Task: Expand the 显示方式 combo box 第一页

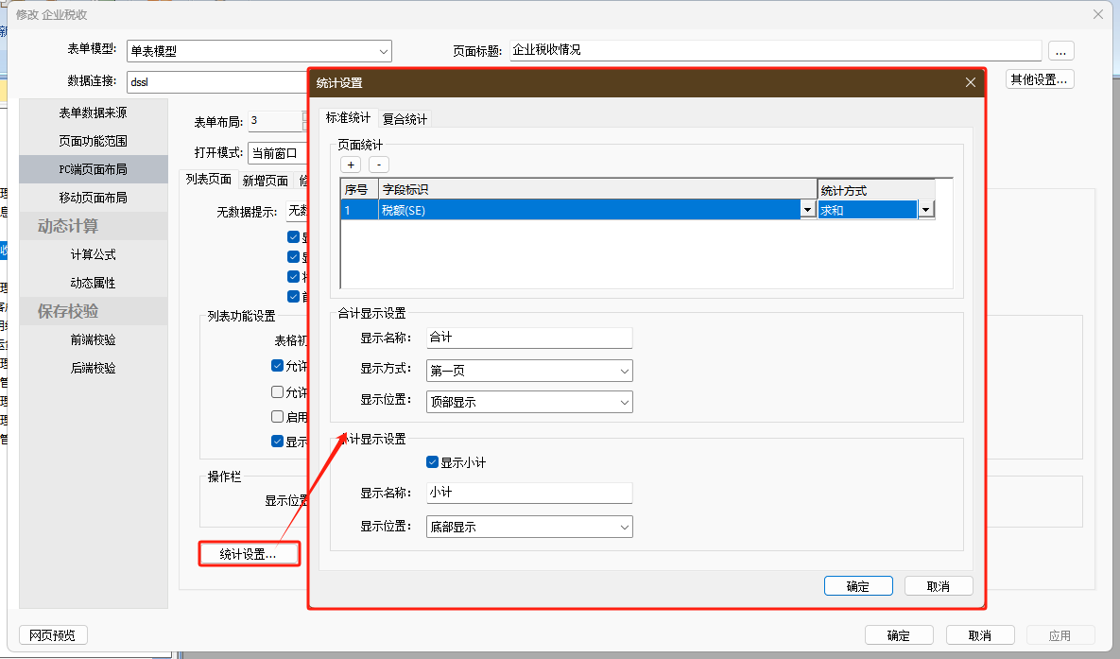Action: [624, 372]
